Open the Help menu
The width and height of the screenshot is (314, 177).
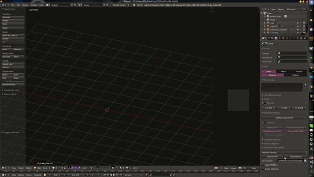click(41, 5)
